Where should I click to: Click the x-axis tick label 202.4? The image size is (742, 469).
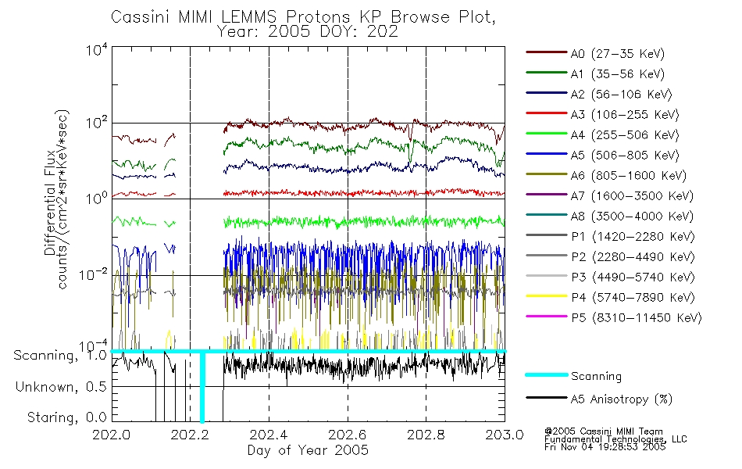[x=269, y=435]
